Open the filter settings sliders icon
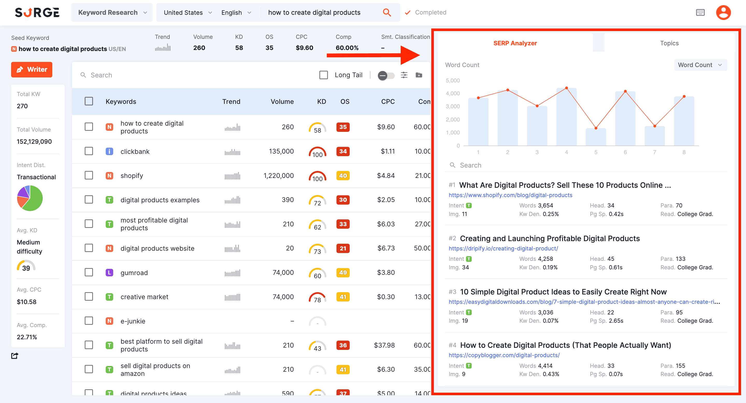Image resolution: width=746 pixels, height=403 pixels. 404,75
